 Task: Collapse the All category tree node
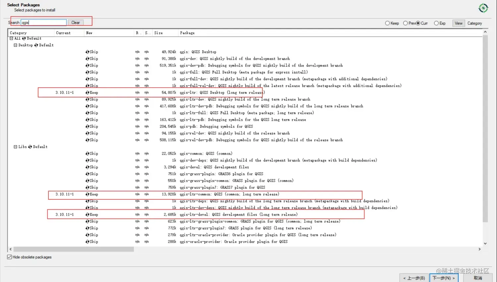(11, 38)
